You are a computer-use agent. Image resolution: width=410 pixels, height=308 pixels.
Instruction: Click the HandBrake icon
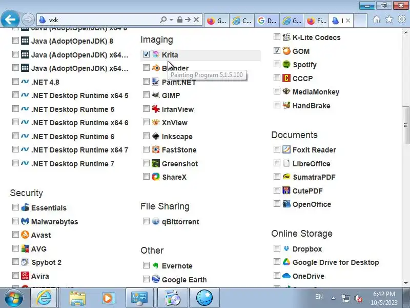286,105
